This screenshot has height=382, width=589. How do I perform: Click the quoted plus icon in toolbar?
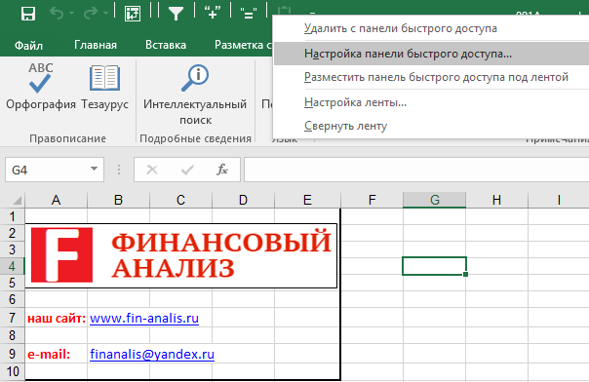pos(213,13)
